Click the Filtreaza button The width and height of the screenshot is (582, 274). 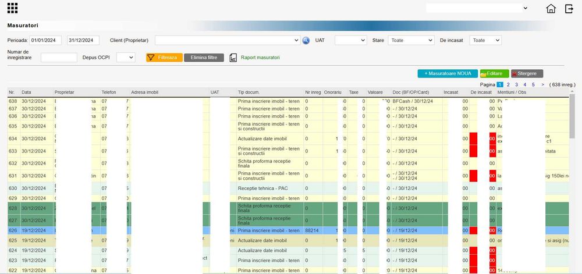[164, 58]
